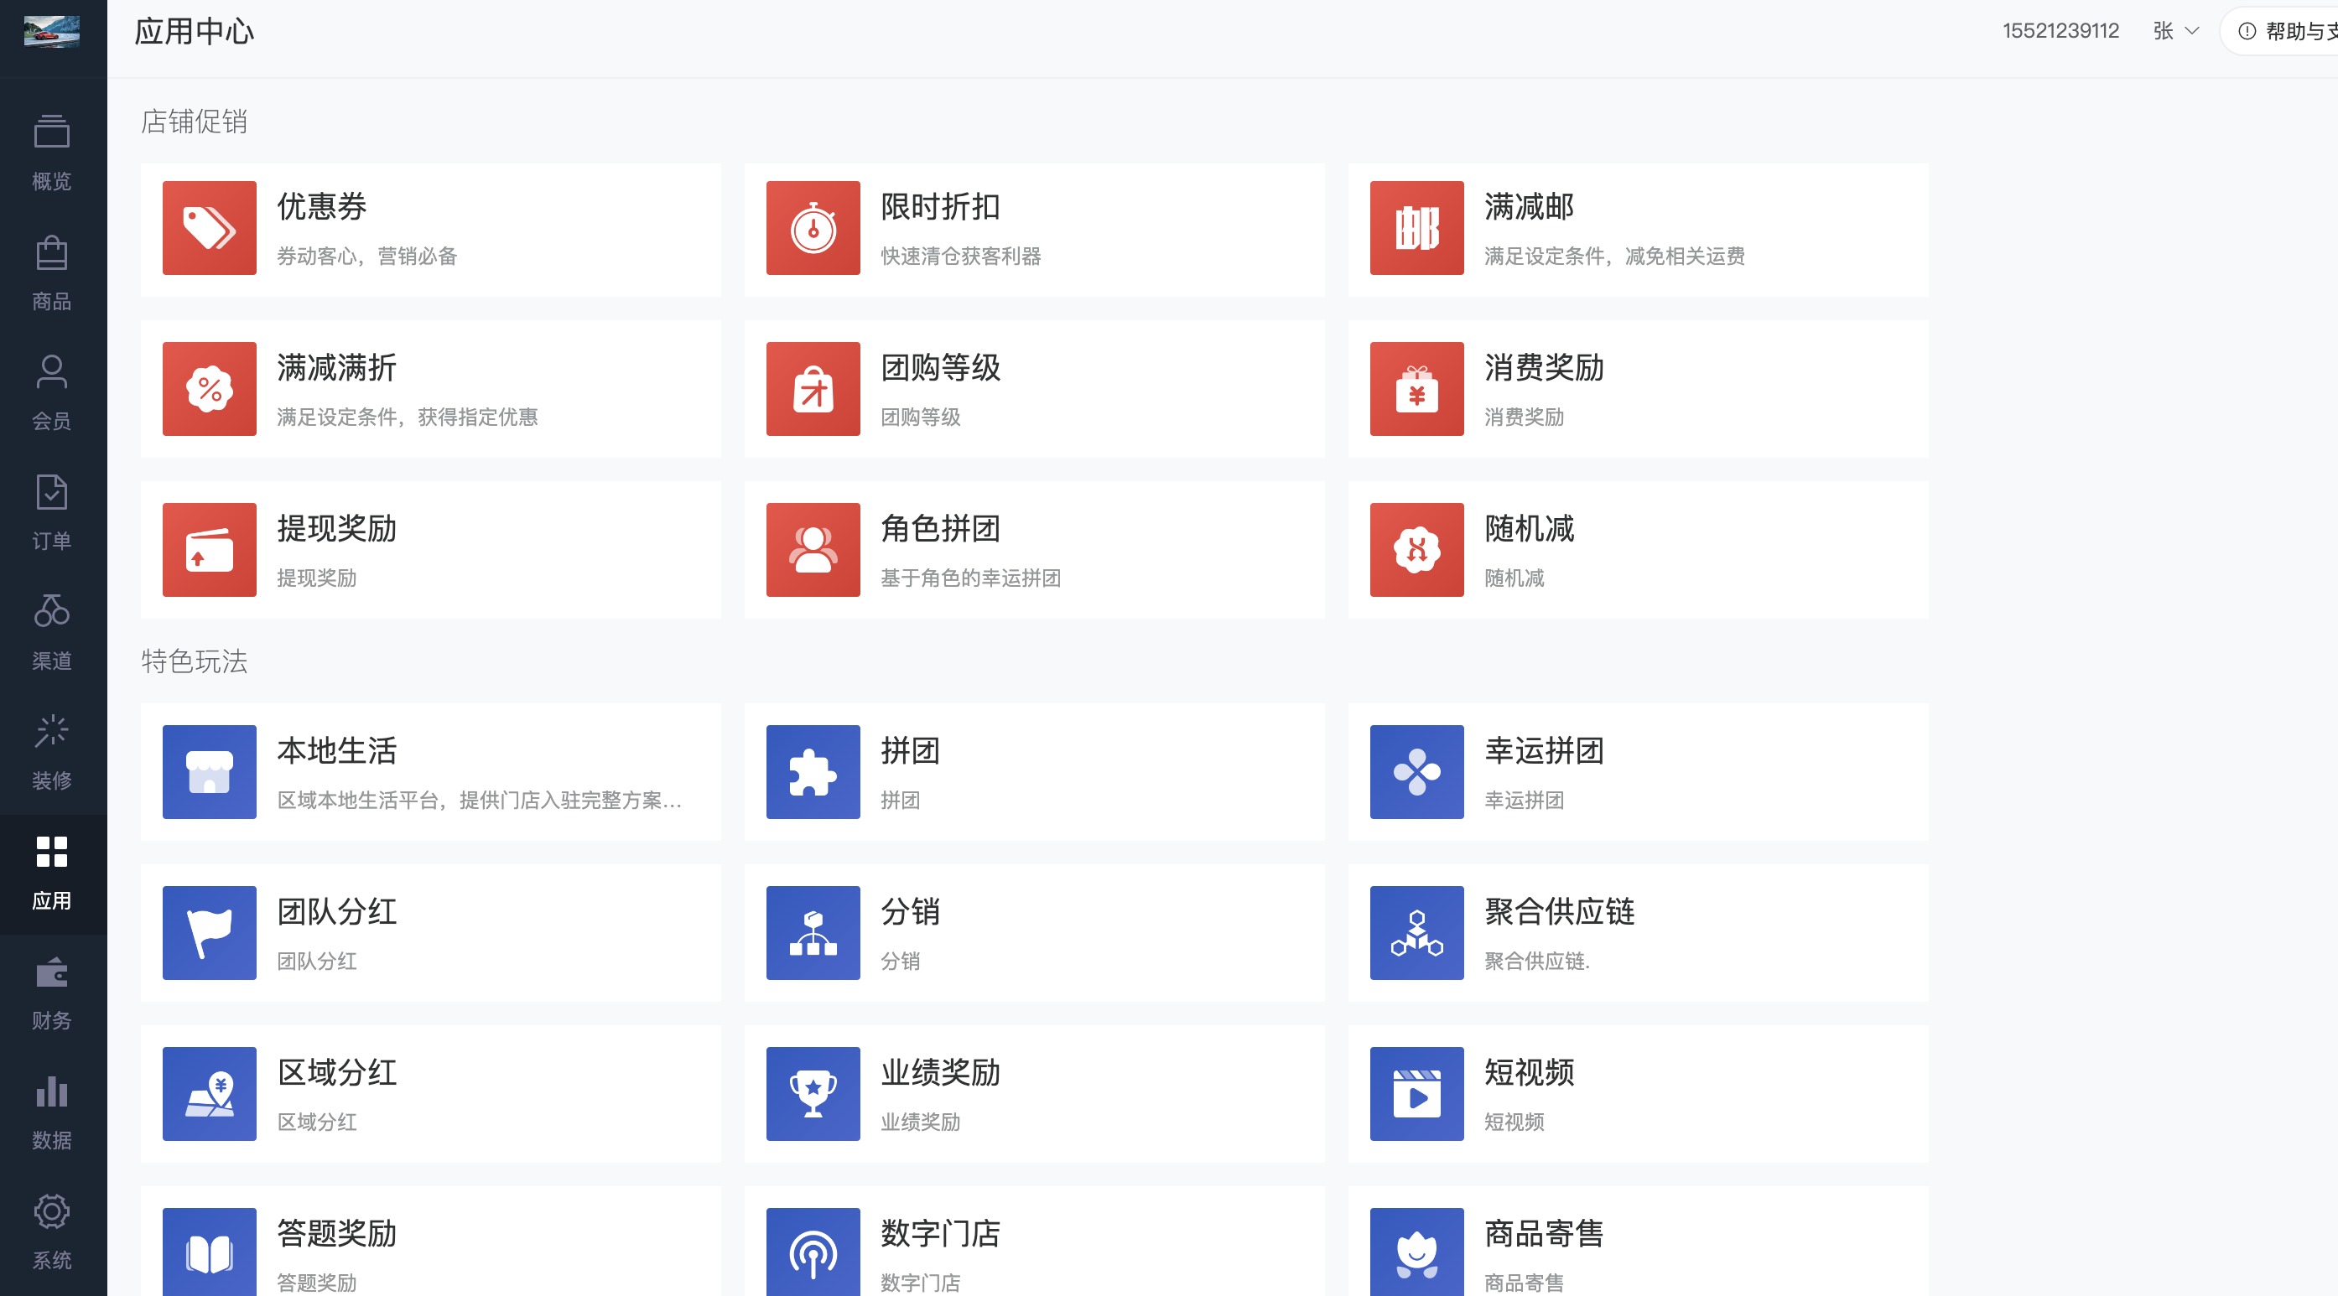Select the 满减满折 percent badge icon
This screenshot has width=2338, height=1296.
click(209, 388)
